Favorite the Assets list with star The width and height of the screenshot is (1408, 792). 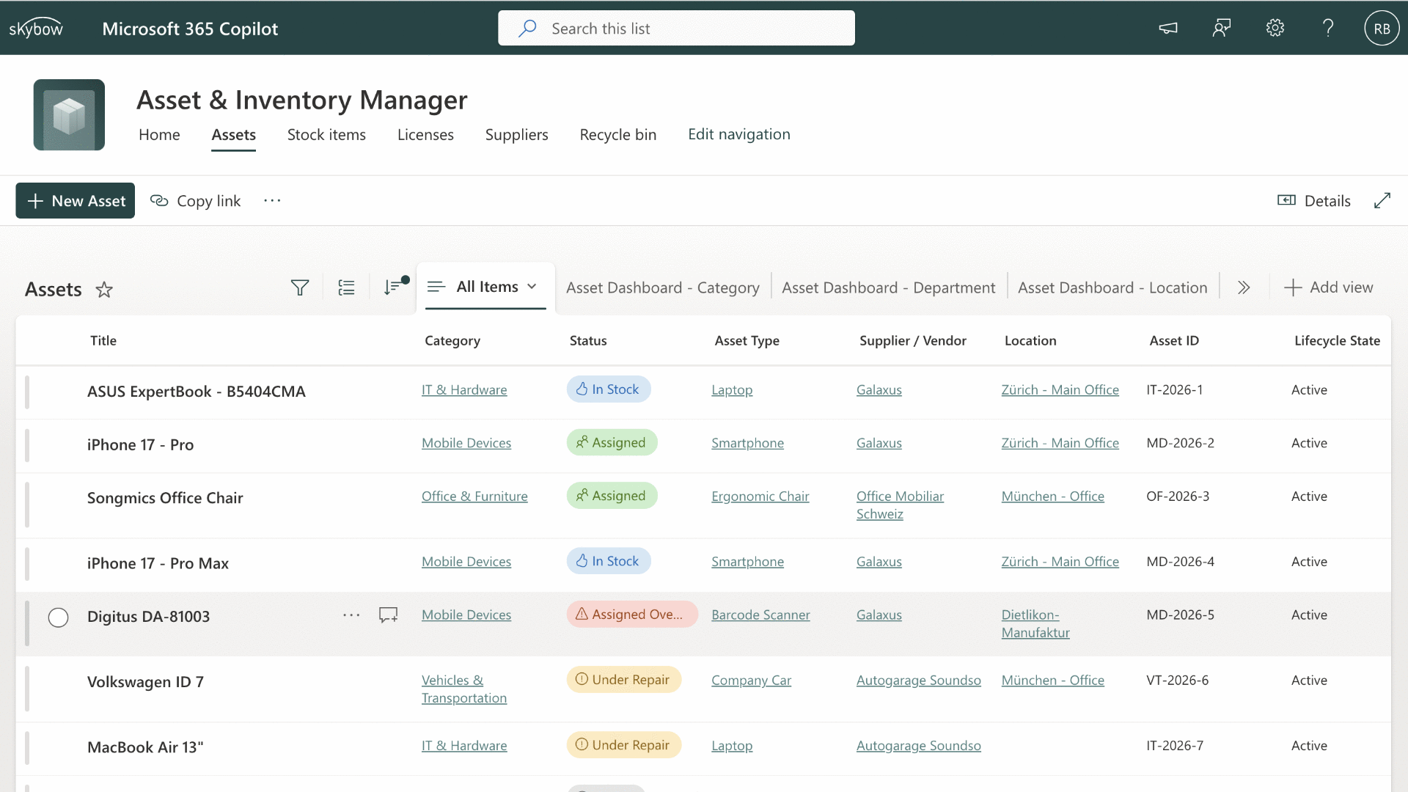click(104, 289)
